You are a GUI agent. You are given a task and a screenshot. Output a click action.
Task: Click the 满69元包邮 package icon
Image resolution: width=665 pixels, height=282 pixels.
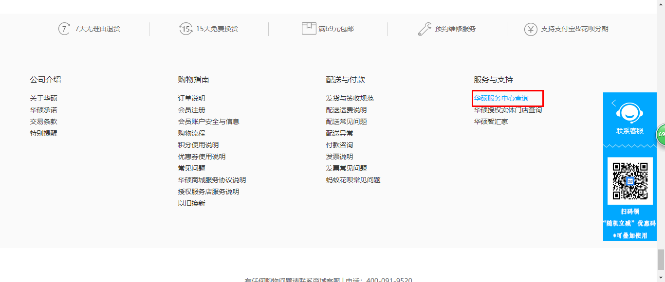(x=308, y=28)
